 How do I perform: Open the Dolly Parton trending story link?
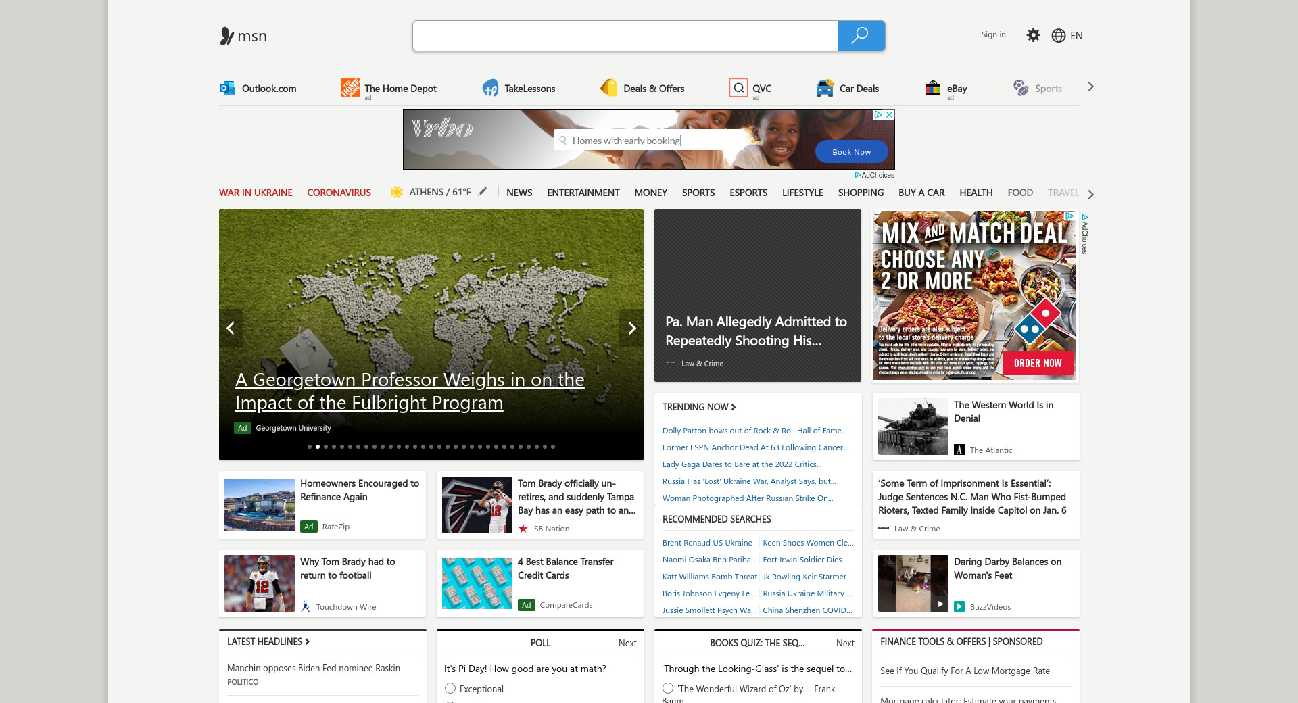coord(754,431)
